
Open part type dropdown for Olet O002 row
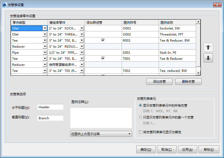(45, 34)
